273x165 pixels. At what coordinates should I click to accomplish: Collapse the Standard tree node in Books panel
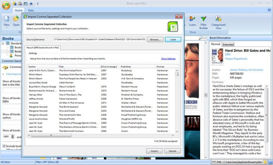3,44
